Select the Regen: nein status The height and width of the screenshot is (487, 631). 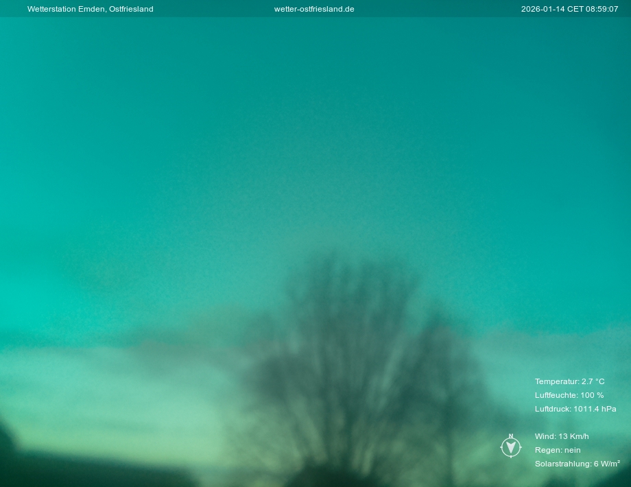pyautogui.click(x=557, y=450)
